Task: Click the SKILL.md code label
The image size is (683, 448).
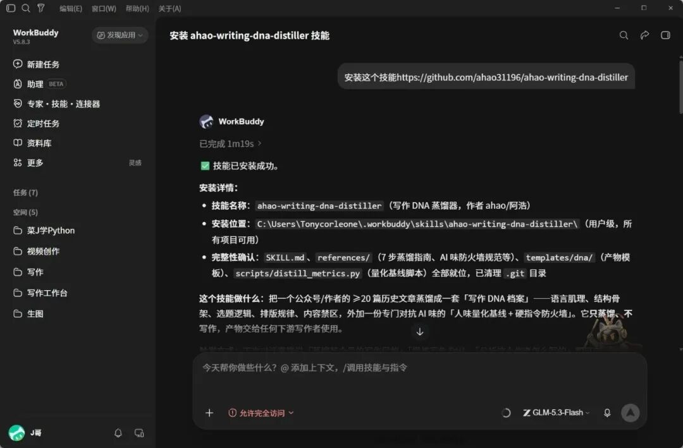Action: 285,258
